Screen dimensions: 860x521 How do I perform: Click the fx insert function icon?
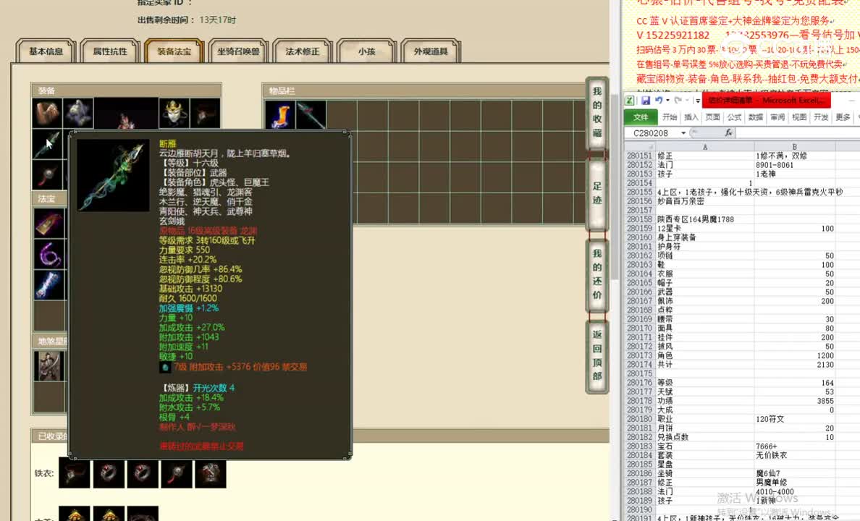point(728,132)
